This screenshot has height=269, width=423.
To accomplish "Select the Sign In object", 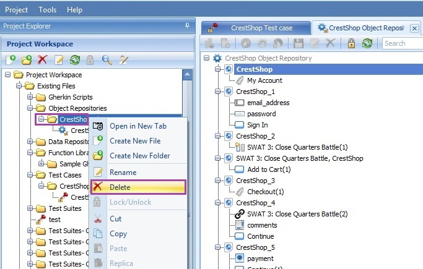I will 258,125.
